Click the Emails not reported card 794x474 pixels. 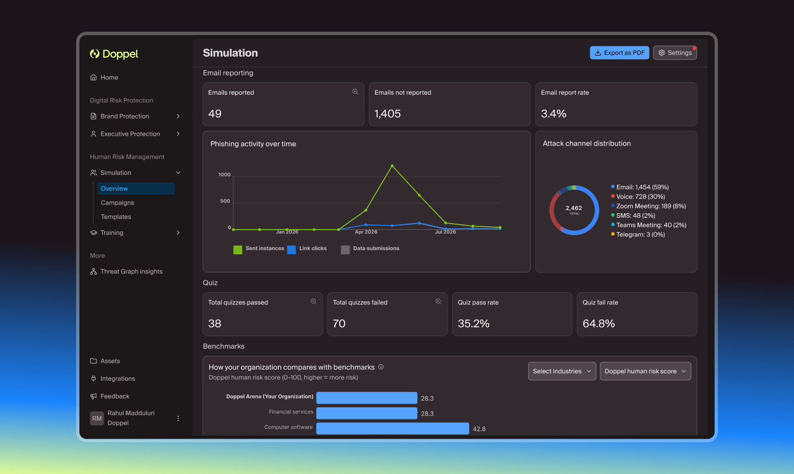[449, 104]
